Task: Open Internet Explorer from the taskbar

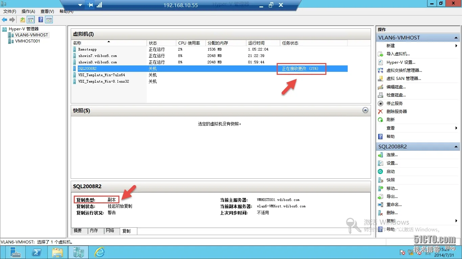Action: click(x=99, y=252)
